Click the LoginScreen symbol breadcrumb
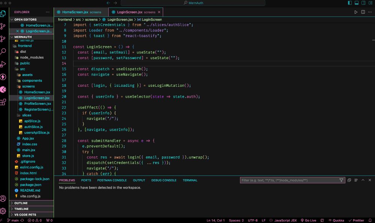This screenshot has width=375, height=223. click(x=150, y=19)
